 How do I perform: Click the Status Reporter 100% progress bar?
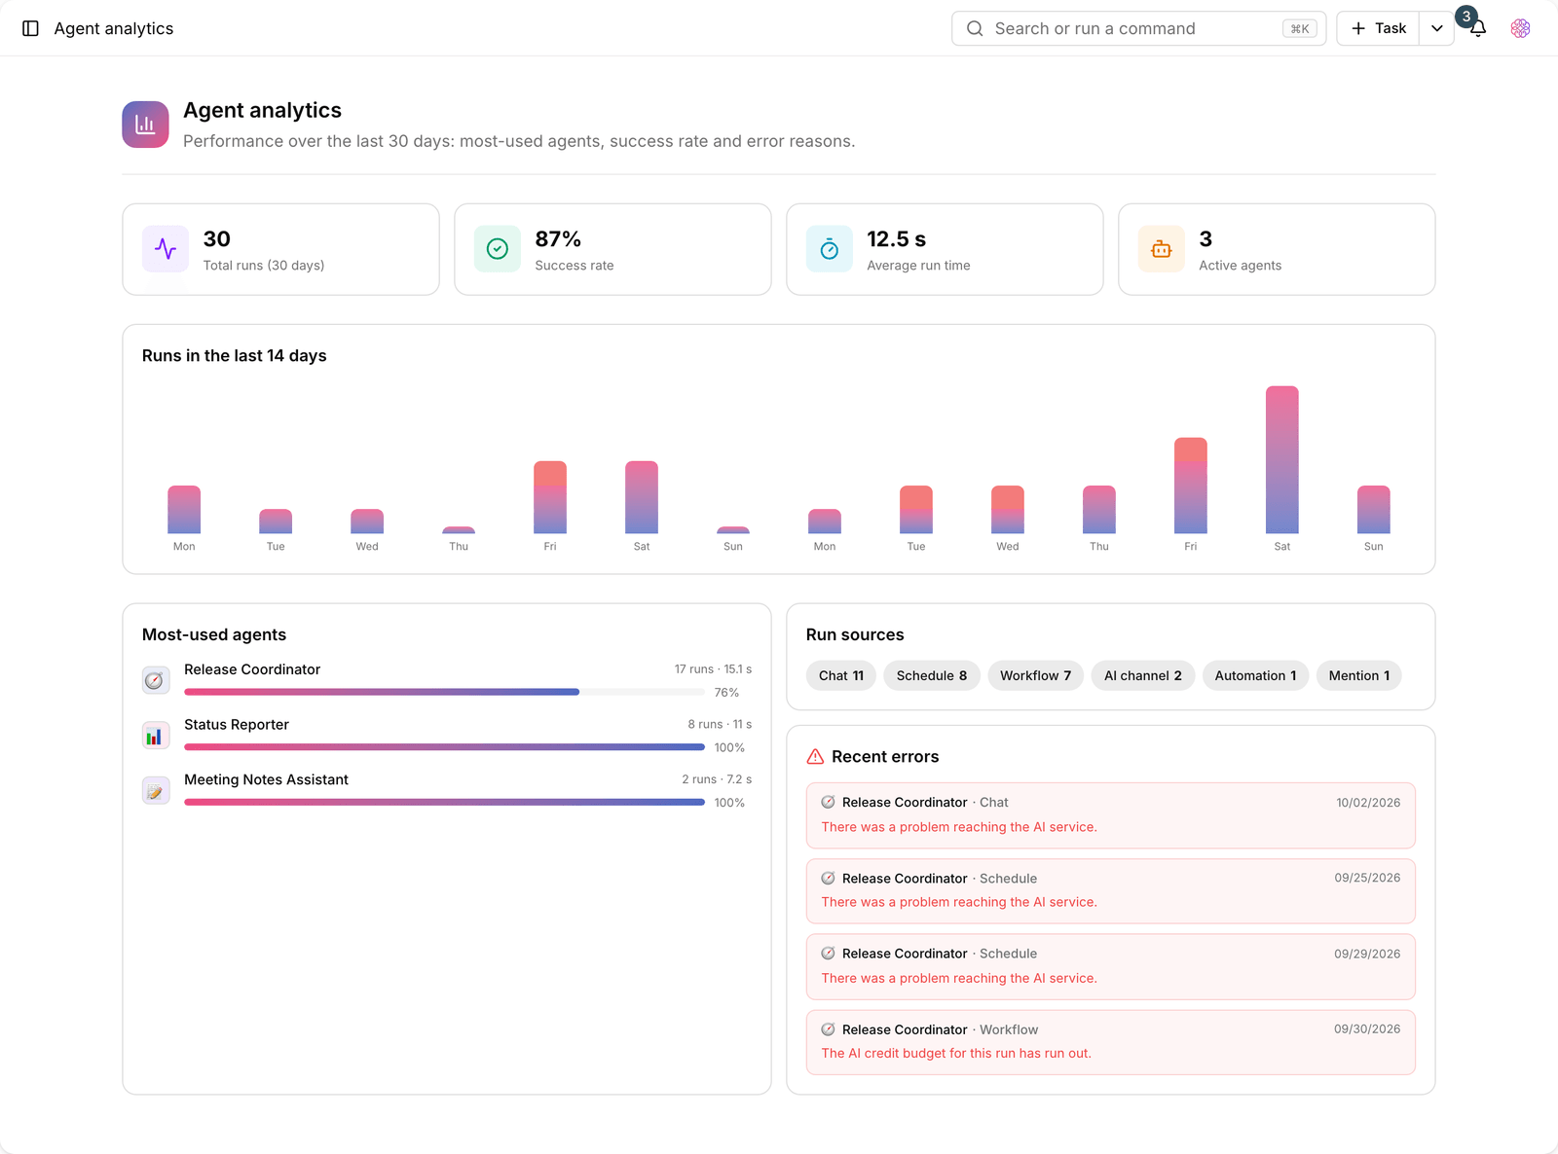click(444, 747)
